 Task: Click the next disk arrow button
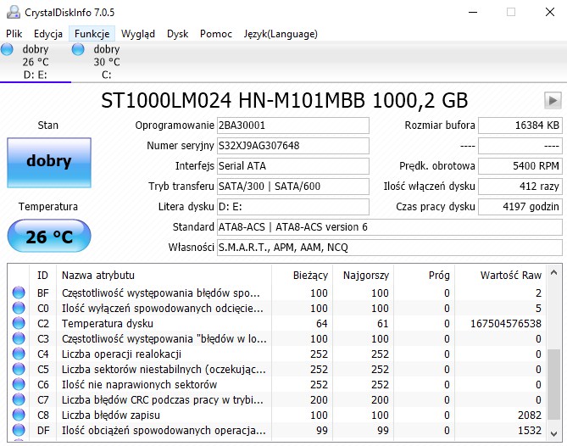tap(553, 100)
